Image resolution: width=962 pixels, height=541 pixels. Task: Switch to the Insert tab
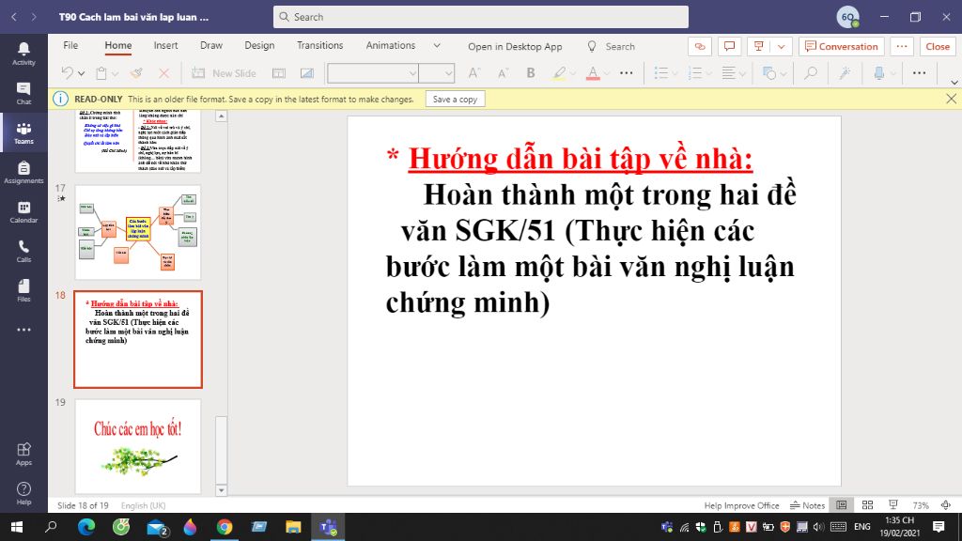pyautogui.click(x=165, y=45)
